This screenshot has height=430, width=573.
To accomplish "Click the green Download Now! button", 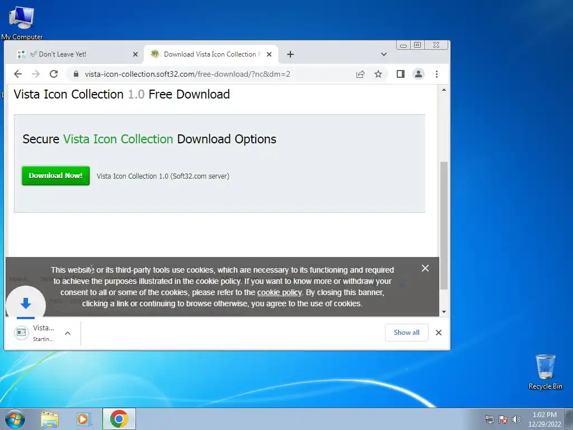I will [55, 176].
